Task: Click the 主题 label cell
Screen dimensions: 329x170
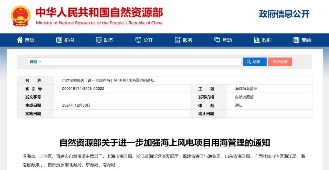Action: click(209, 89)
